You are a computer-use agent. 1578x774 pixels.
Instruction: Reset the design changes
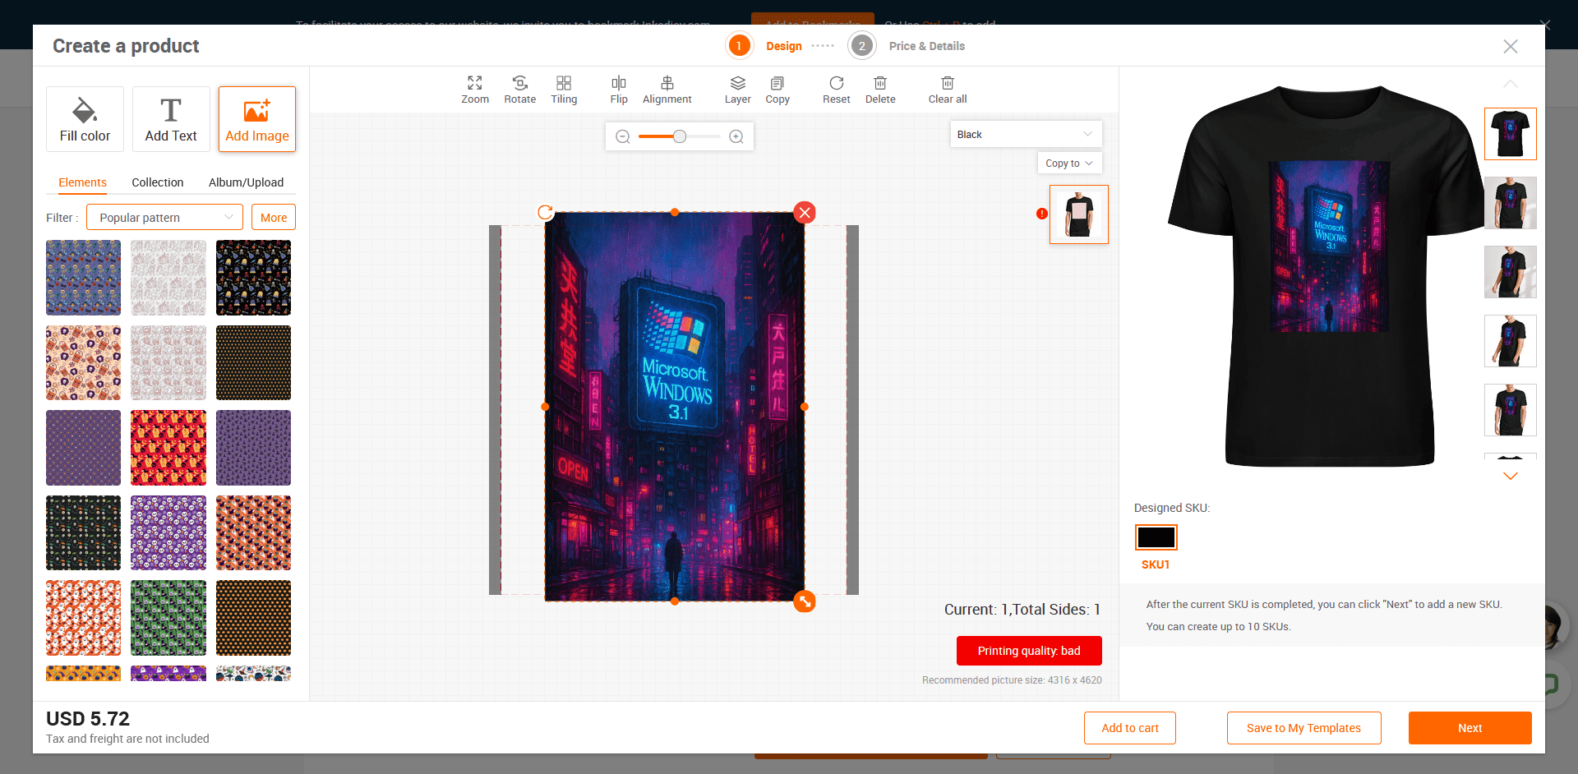click(x=837, y=90)
